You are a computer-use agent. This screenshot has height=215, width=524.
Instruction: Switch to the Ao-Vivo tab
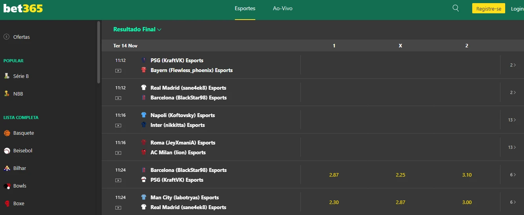point(282,9)
